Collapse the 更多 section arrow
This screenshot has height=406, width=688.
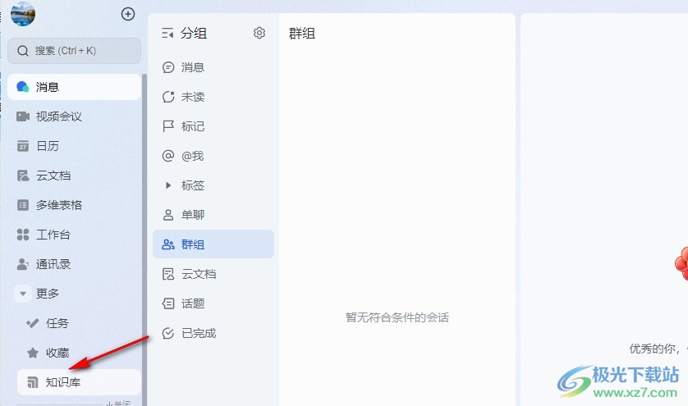[x=23, y=294]
